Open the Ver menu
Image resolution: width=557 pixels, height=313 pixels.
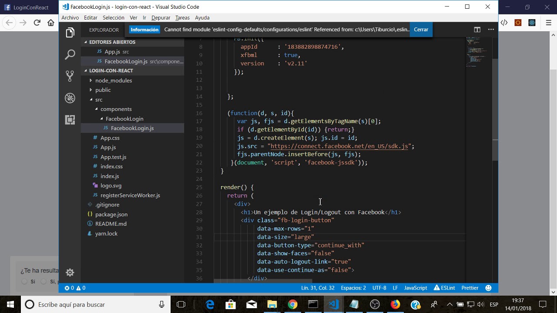tap(134, 18)
